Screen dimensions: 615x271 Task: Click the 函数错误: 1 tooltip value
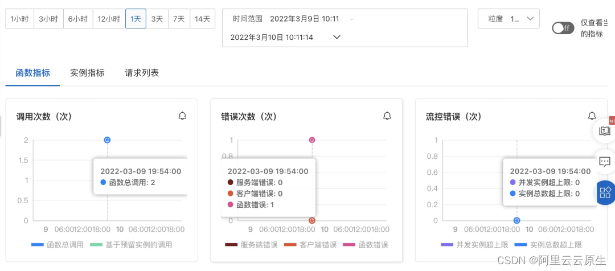(x=251, y=204)
